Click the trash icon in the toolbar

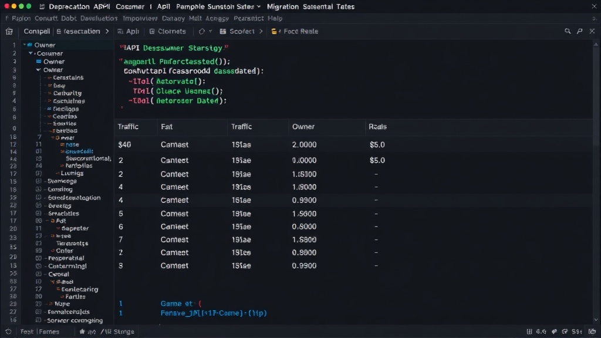pos(9,32)
